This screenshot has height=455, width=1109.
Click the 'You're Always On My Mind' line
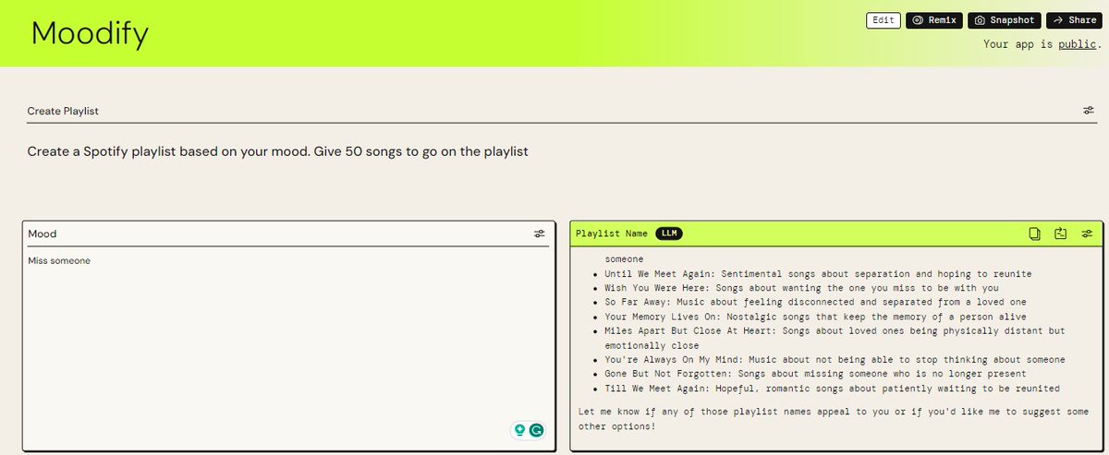coord(835,359)
